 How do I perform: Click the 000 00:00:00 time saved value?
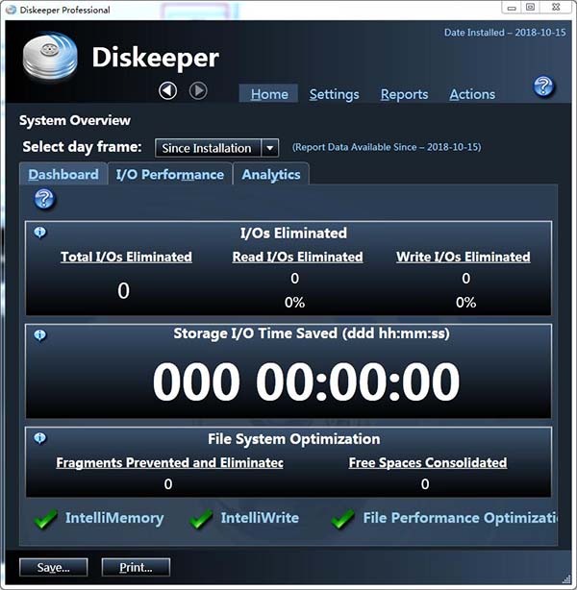(x=306, y=381)
